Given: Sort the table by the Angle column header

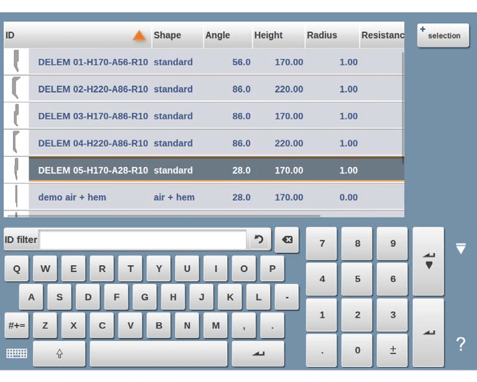Looking at the screenshot, I should 228,35.
